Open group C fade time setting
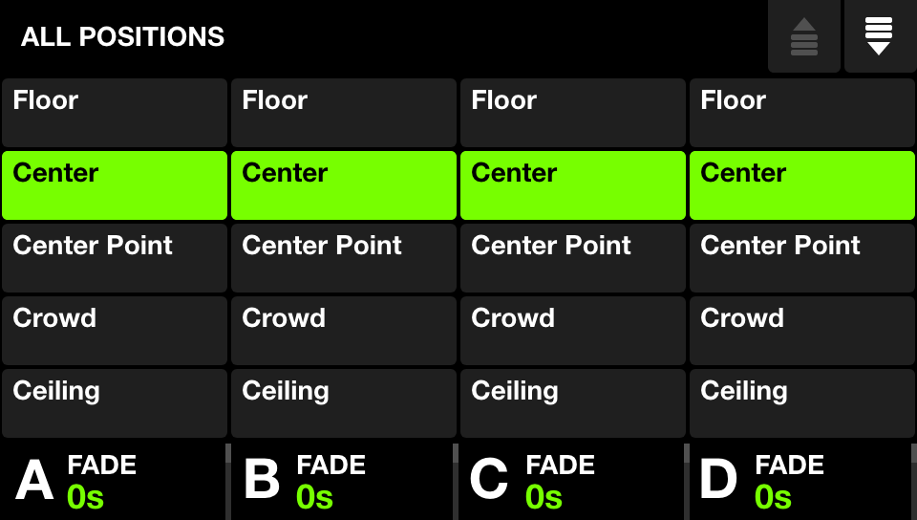This screenshot has width=917, height=520. pyautogui.click(x=571, y=482)
